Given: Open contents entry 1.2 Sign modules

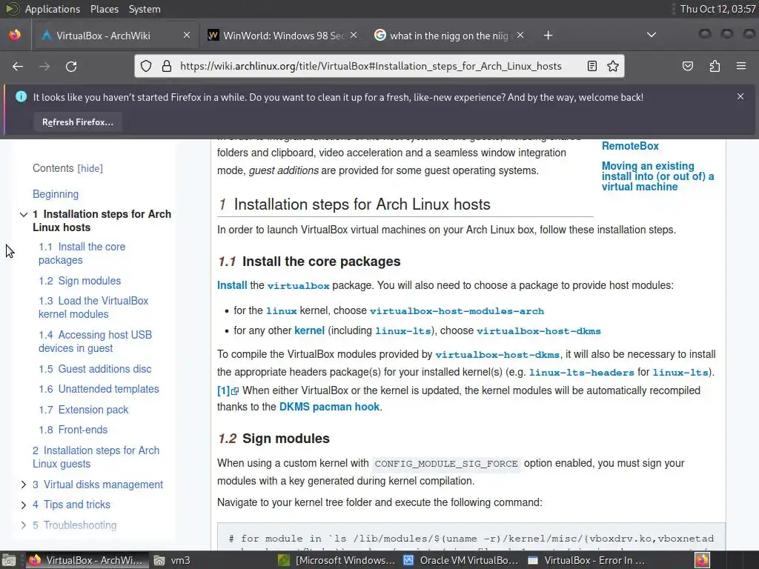Looking at the screenshot, I should coord(80,281).
